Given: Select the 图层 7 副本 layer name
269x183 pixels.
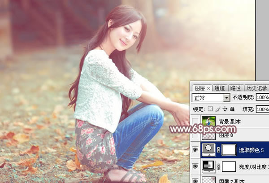Looking at the screenshot, I should tap(232, 181).
